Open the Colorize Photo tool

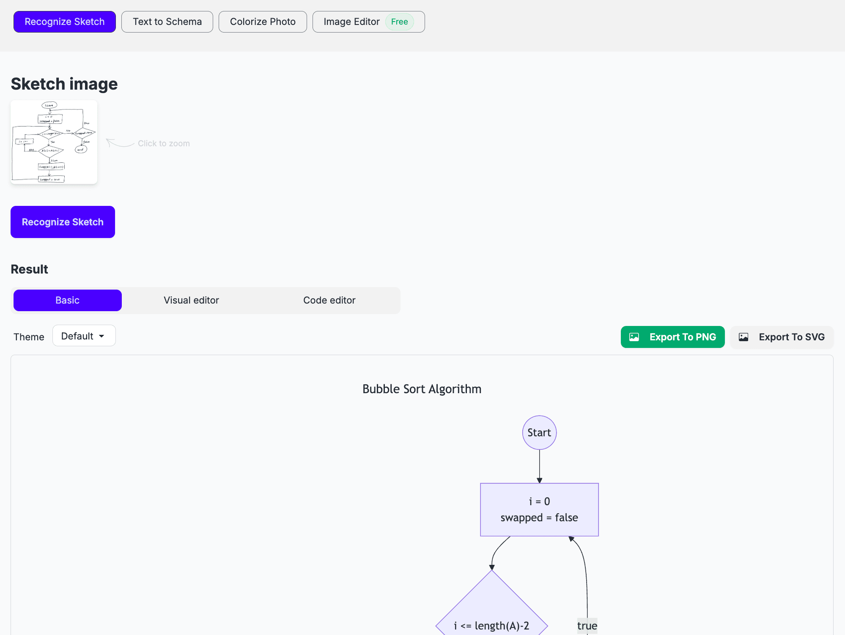coord(263,22)
